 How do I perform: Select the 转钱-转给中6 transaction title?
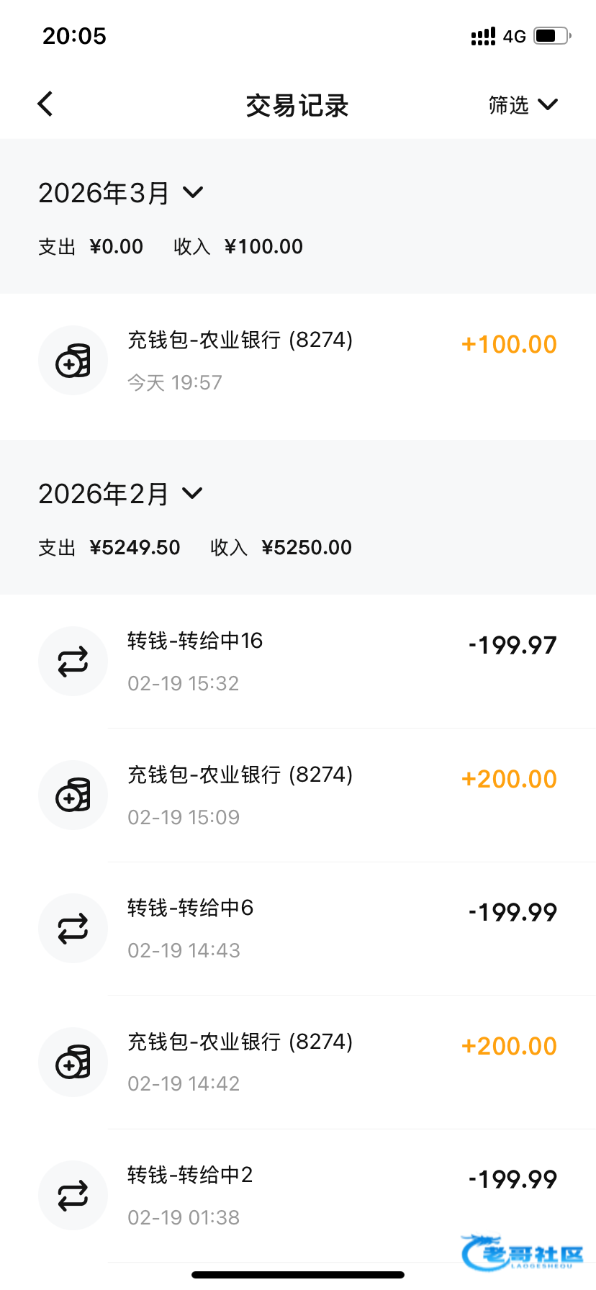[190, 908]
